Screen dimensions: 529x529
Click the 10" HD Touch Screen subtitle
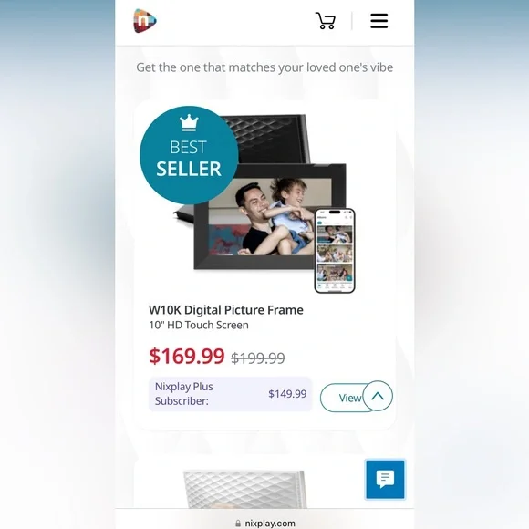point(199,325)
